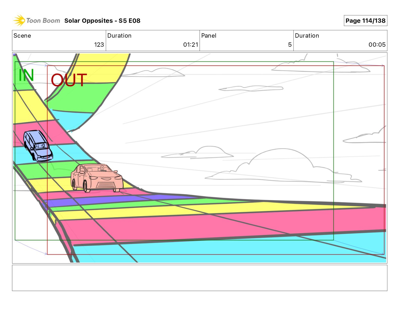
Task: Click the panel duration value '00:05'
Action: coord(377,45)
